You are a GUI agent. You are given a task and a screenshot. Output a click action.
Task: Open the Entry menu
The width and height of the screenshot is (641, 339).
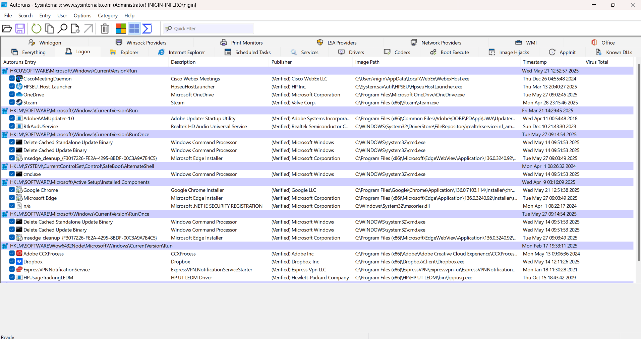point(45,15)
